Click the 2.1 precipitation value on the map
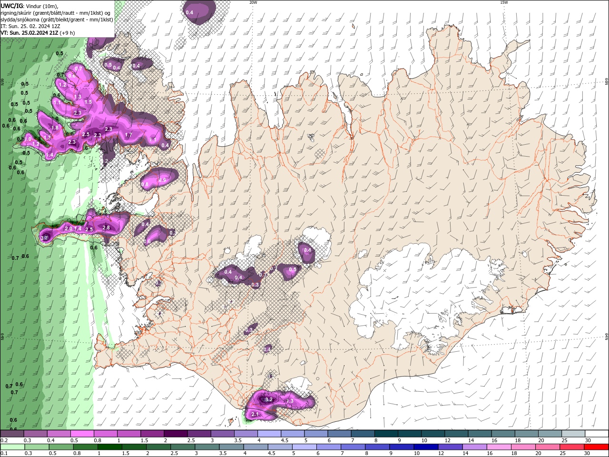Viewport: 609px width, 457px height. 255,415
